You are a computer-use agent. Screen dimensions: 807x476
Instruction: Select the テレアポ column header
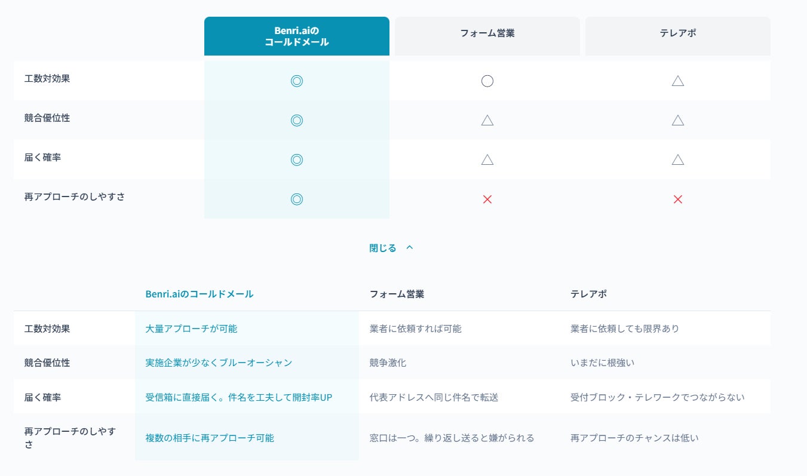pos(677,33)
